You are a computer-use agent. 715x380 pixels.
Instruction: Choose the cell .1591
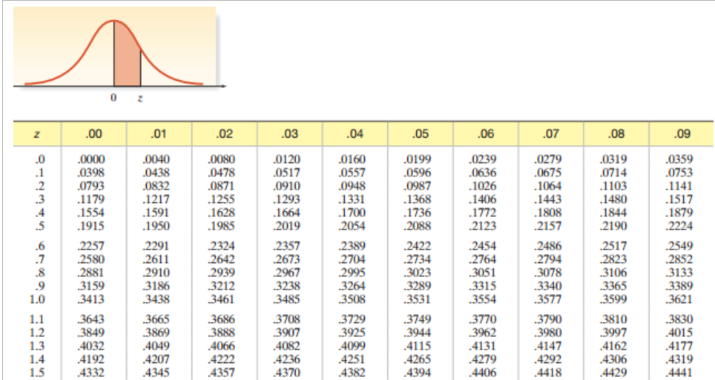click(156, 213)
